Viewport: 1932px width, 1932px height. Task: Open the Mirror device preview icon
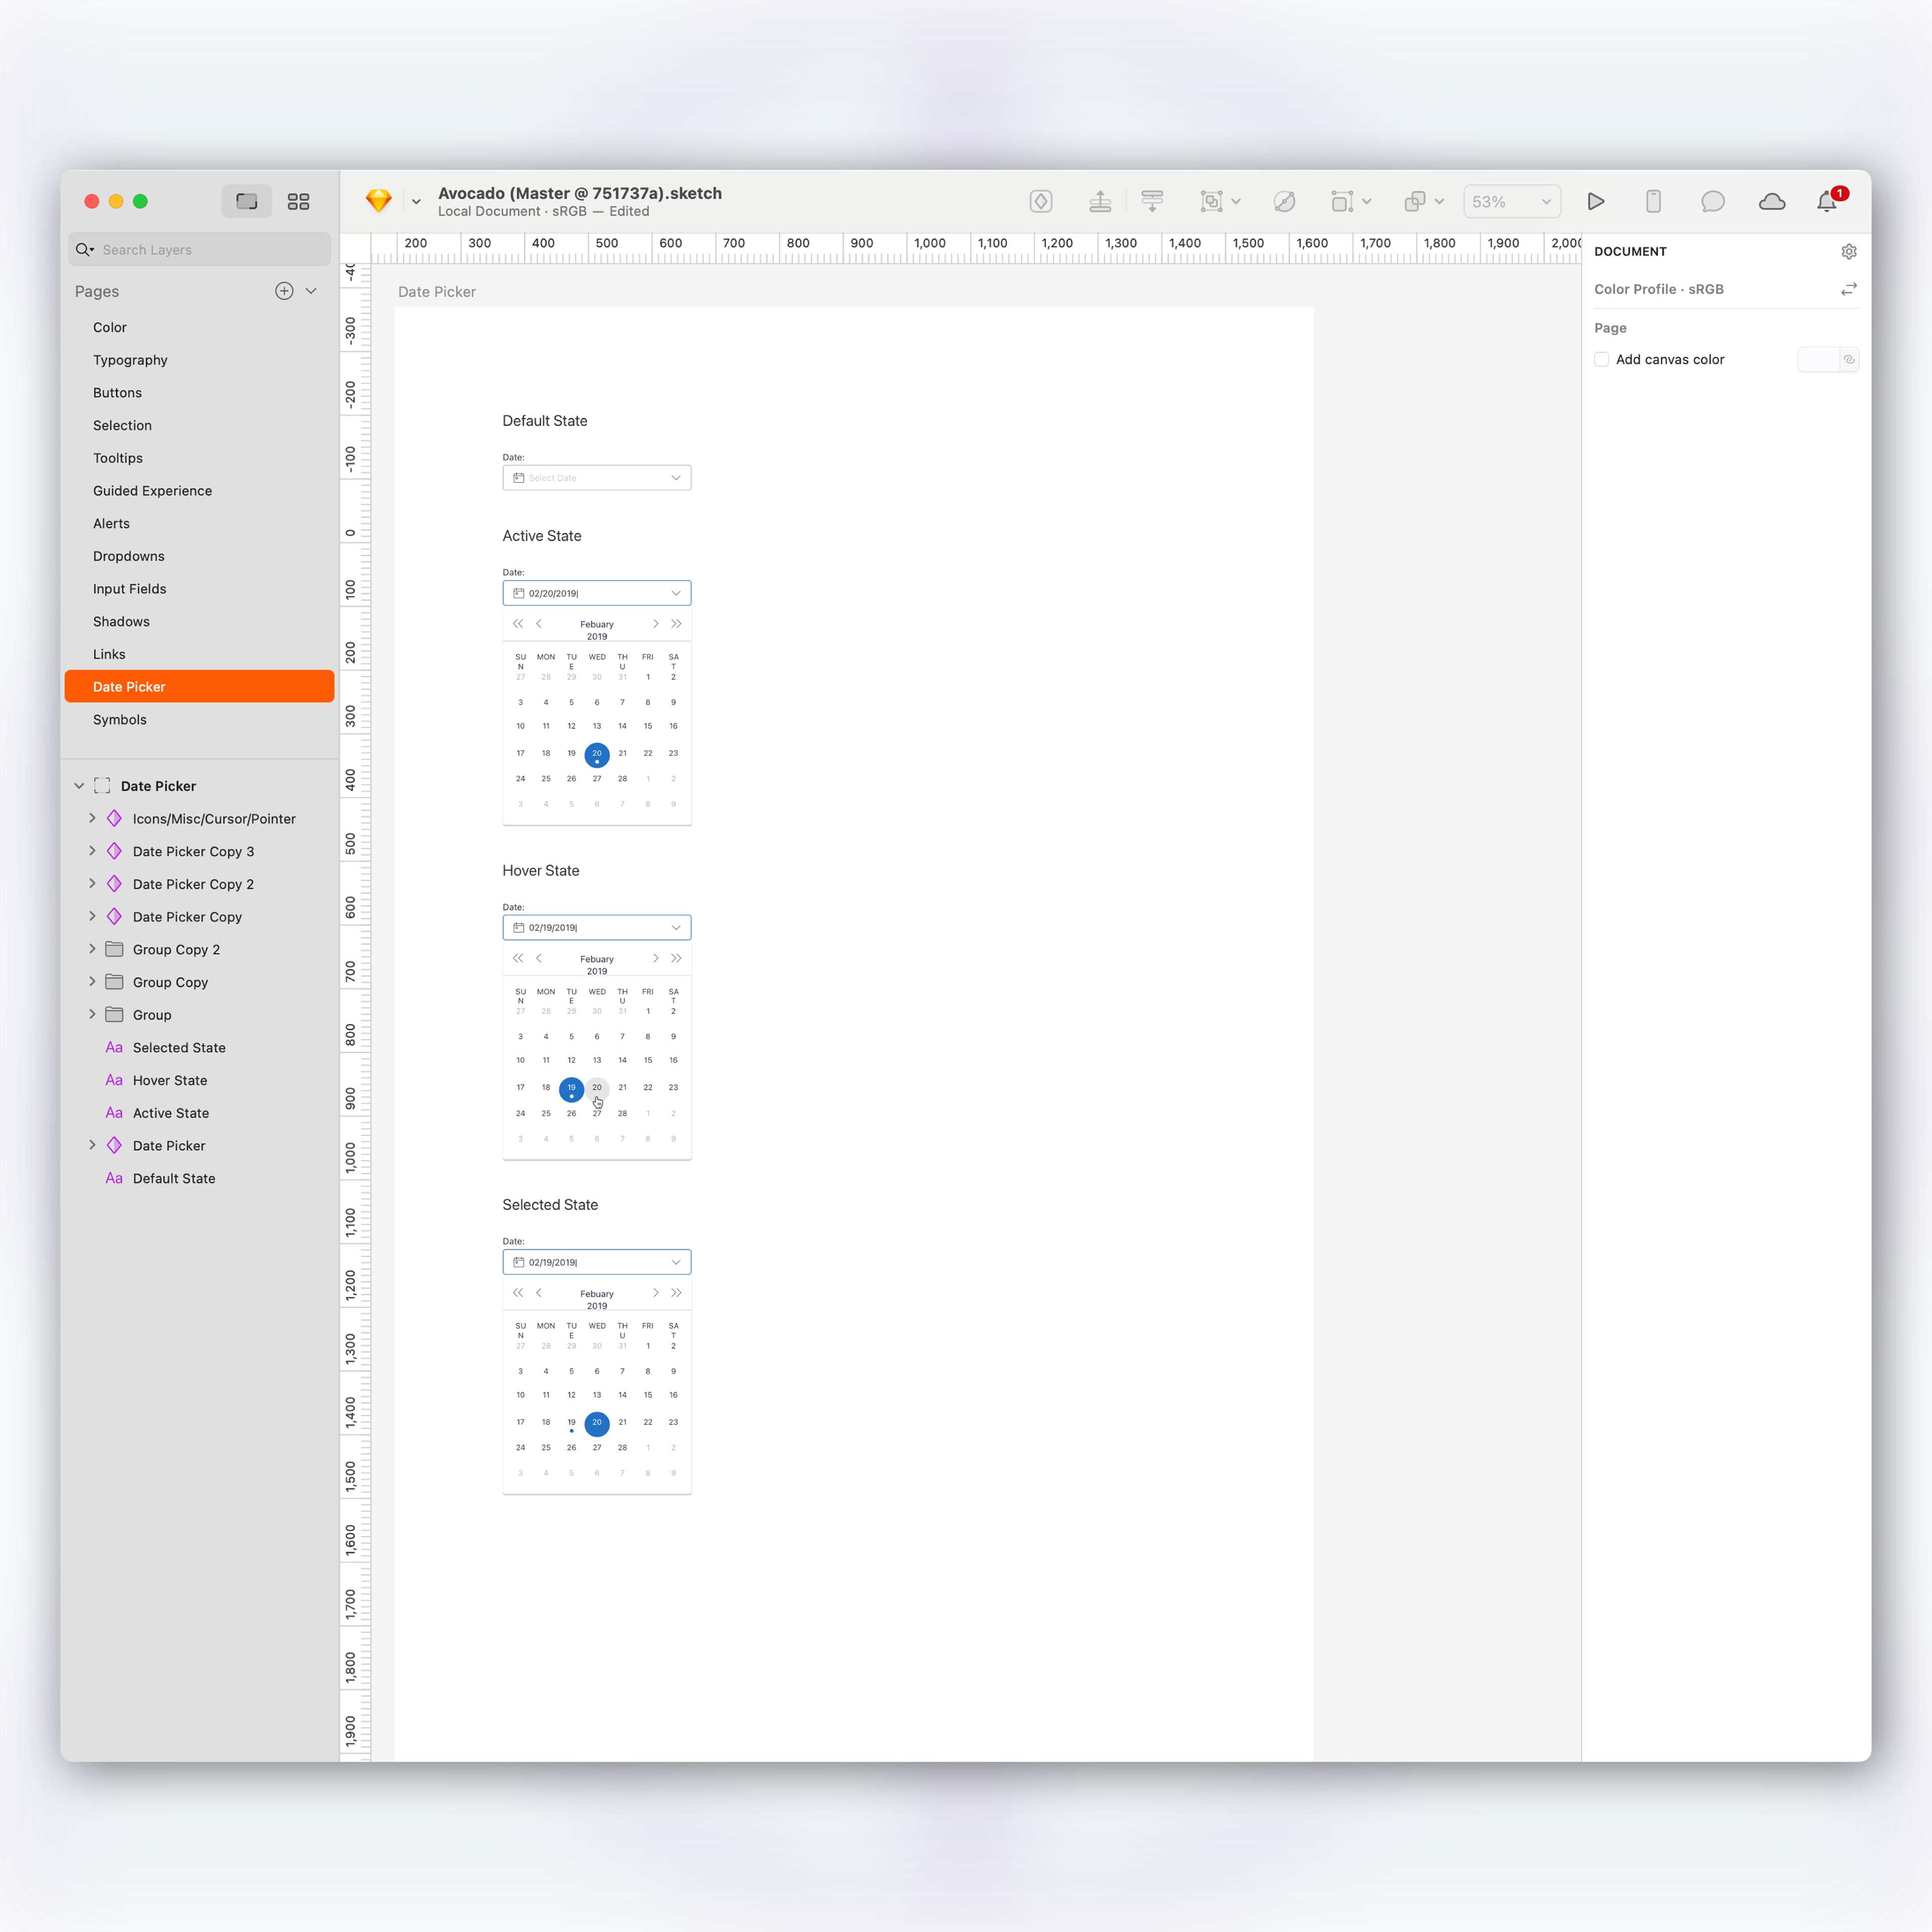point(1653,201)
